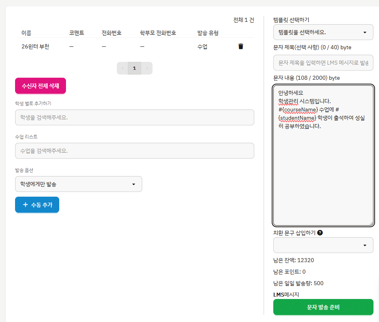The image size is (379, 322).
Task: Click the plus icon on 수동 추가
Action: click(25, 205)
